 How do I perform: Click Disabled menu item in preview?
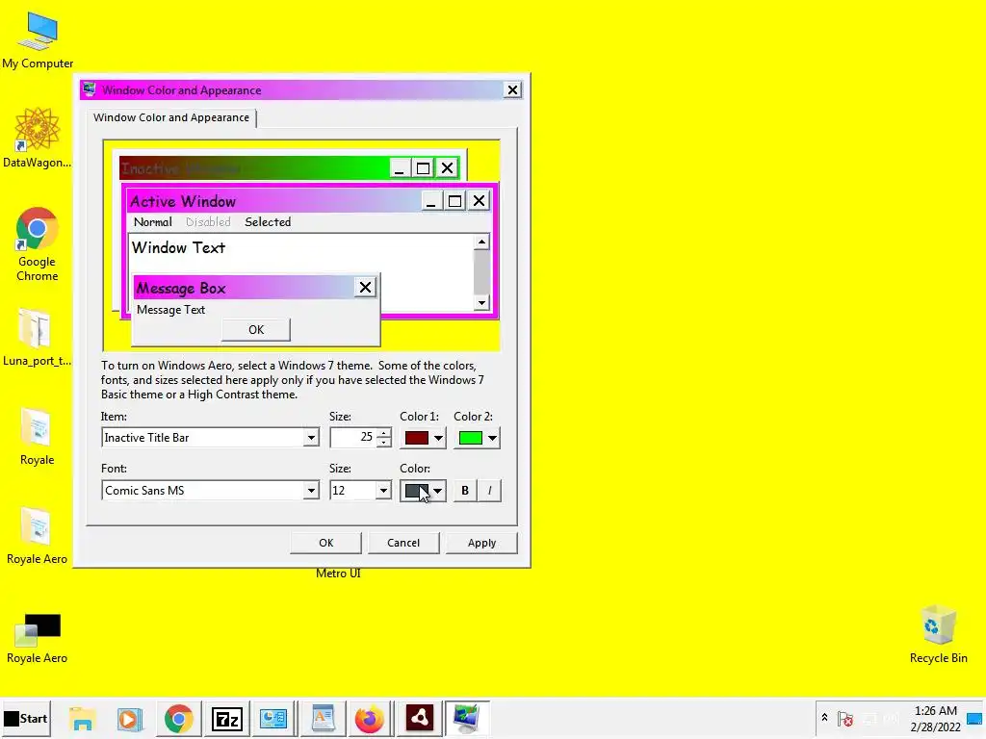pyautogui.click(x=208, y=222)
